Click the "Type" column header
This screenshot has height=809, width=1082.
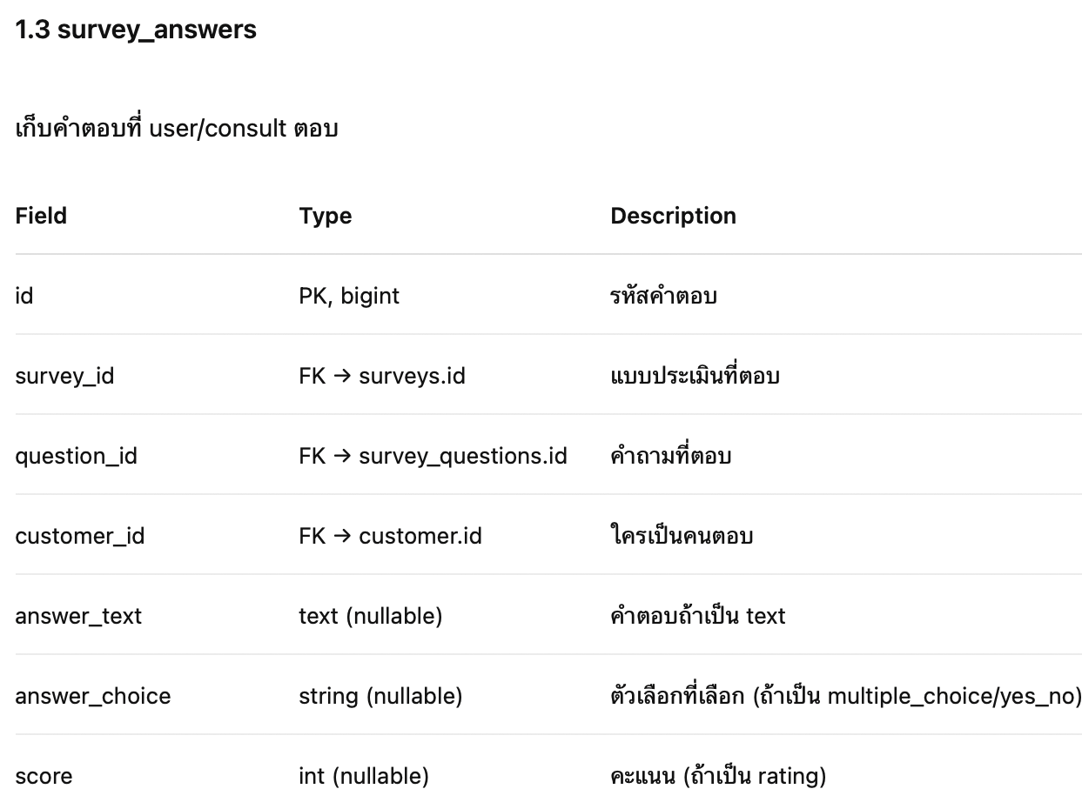pos(325,216)
